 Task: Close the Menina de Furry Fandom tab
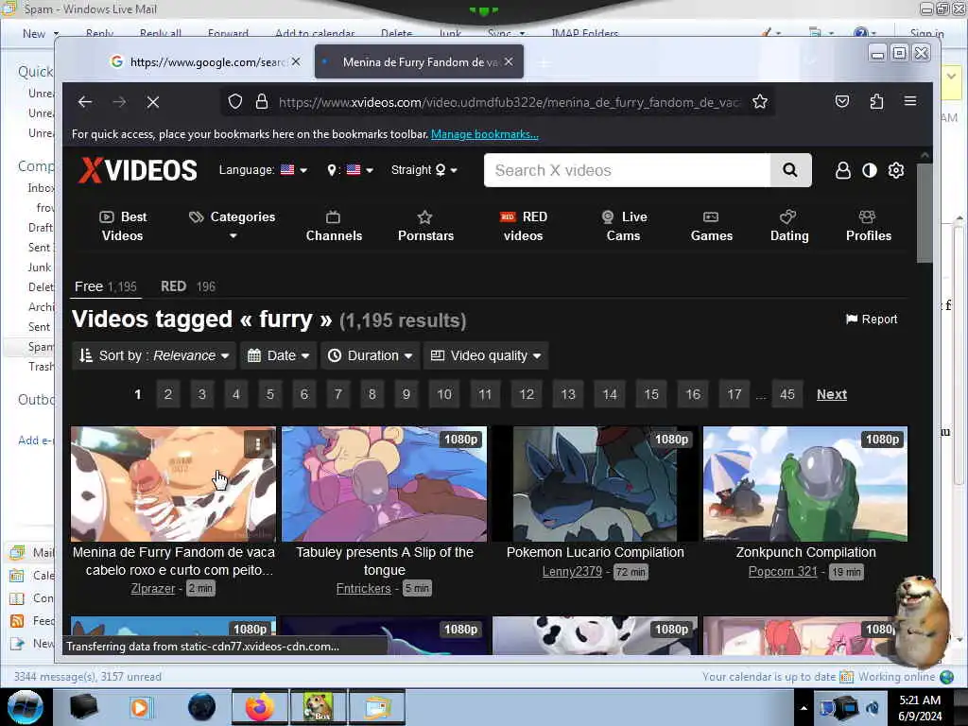[x=509, y=61]
